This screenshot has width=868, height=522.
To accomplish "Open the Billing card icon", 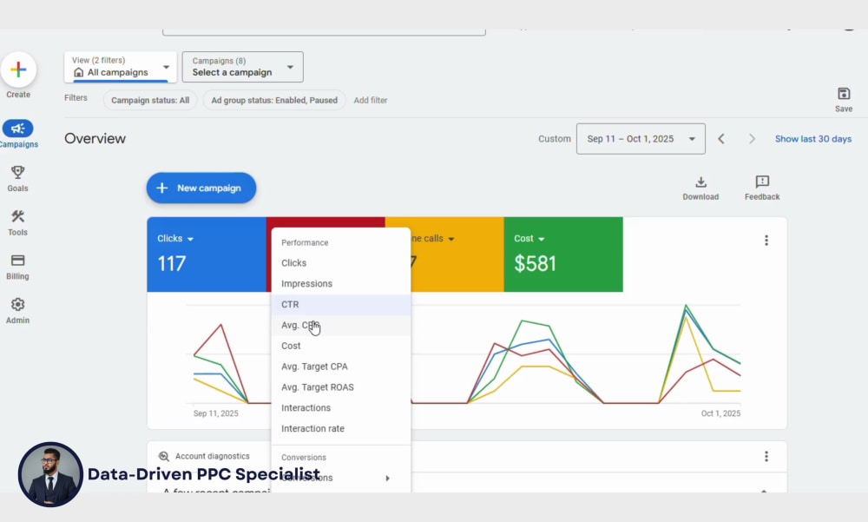I will tap(17, 261).
